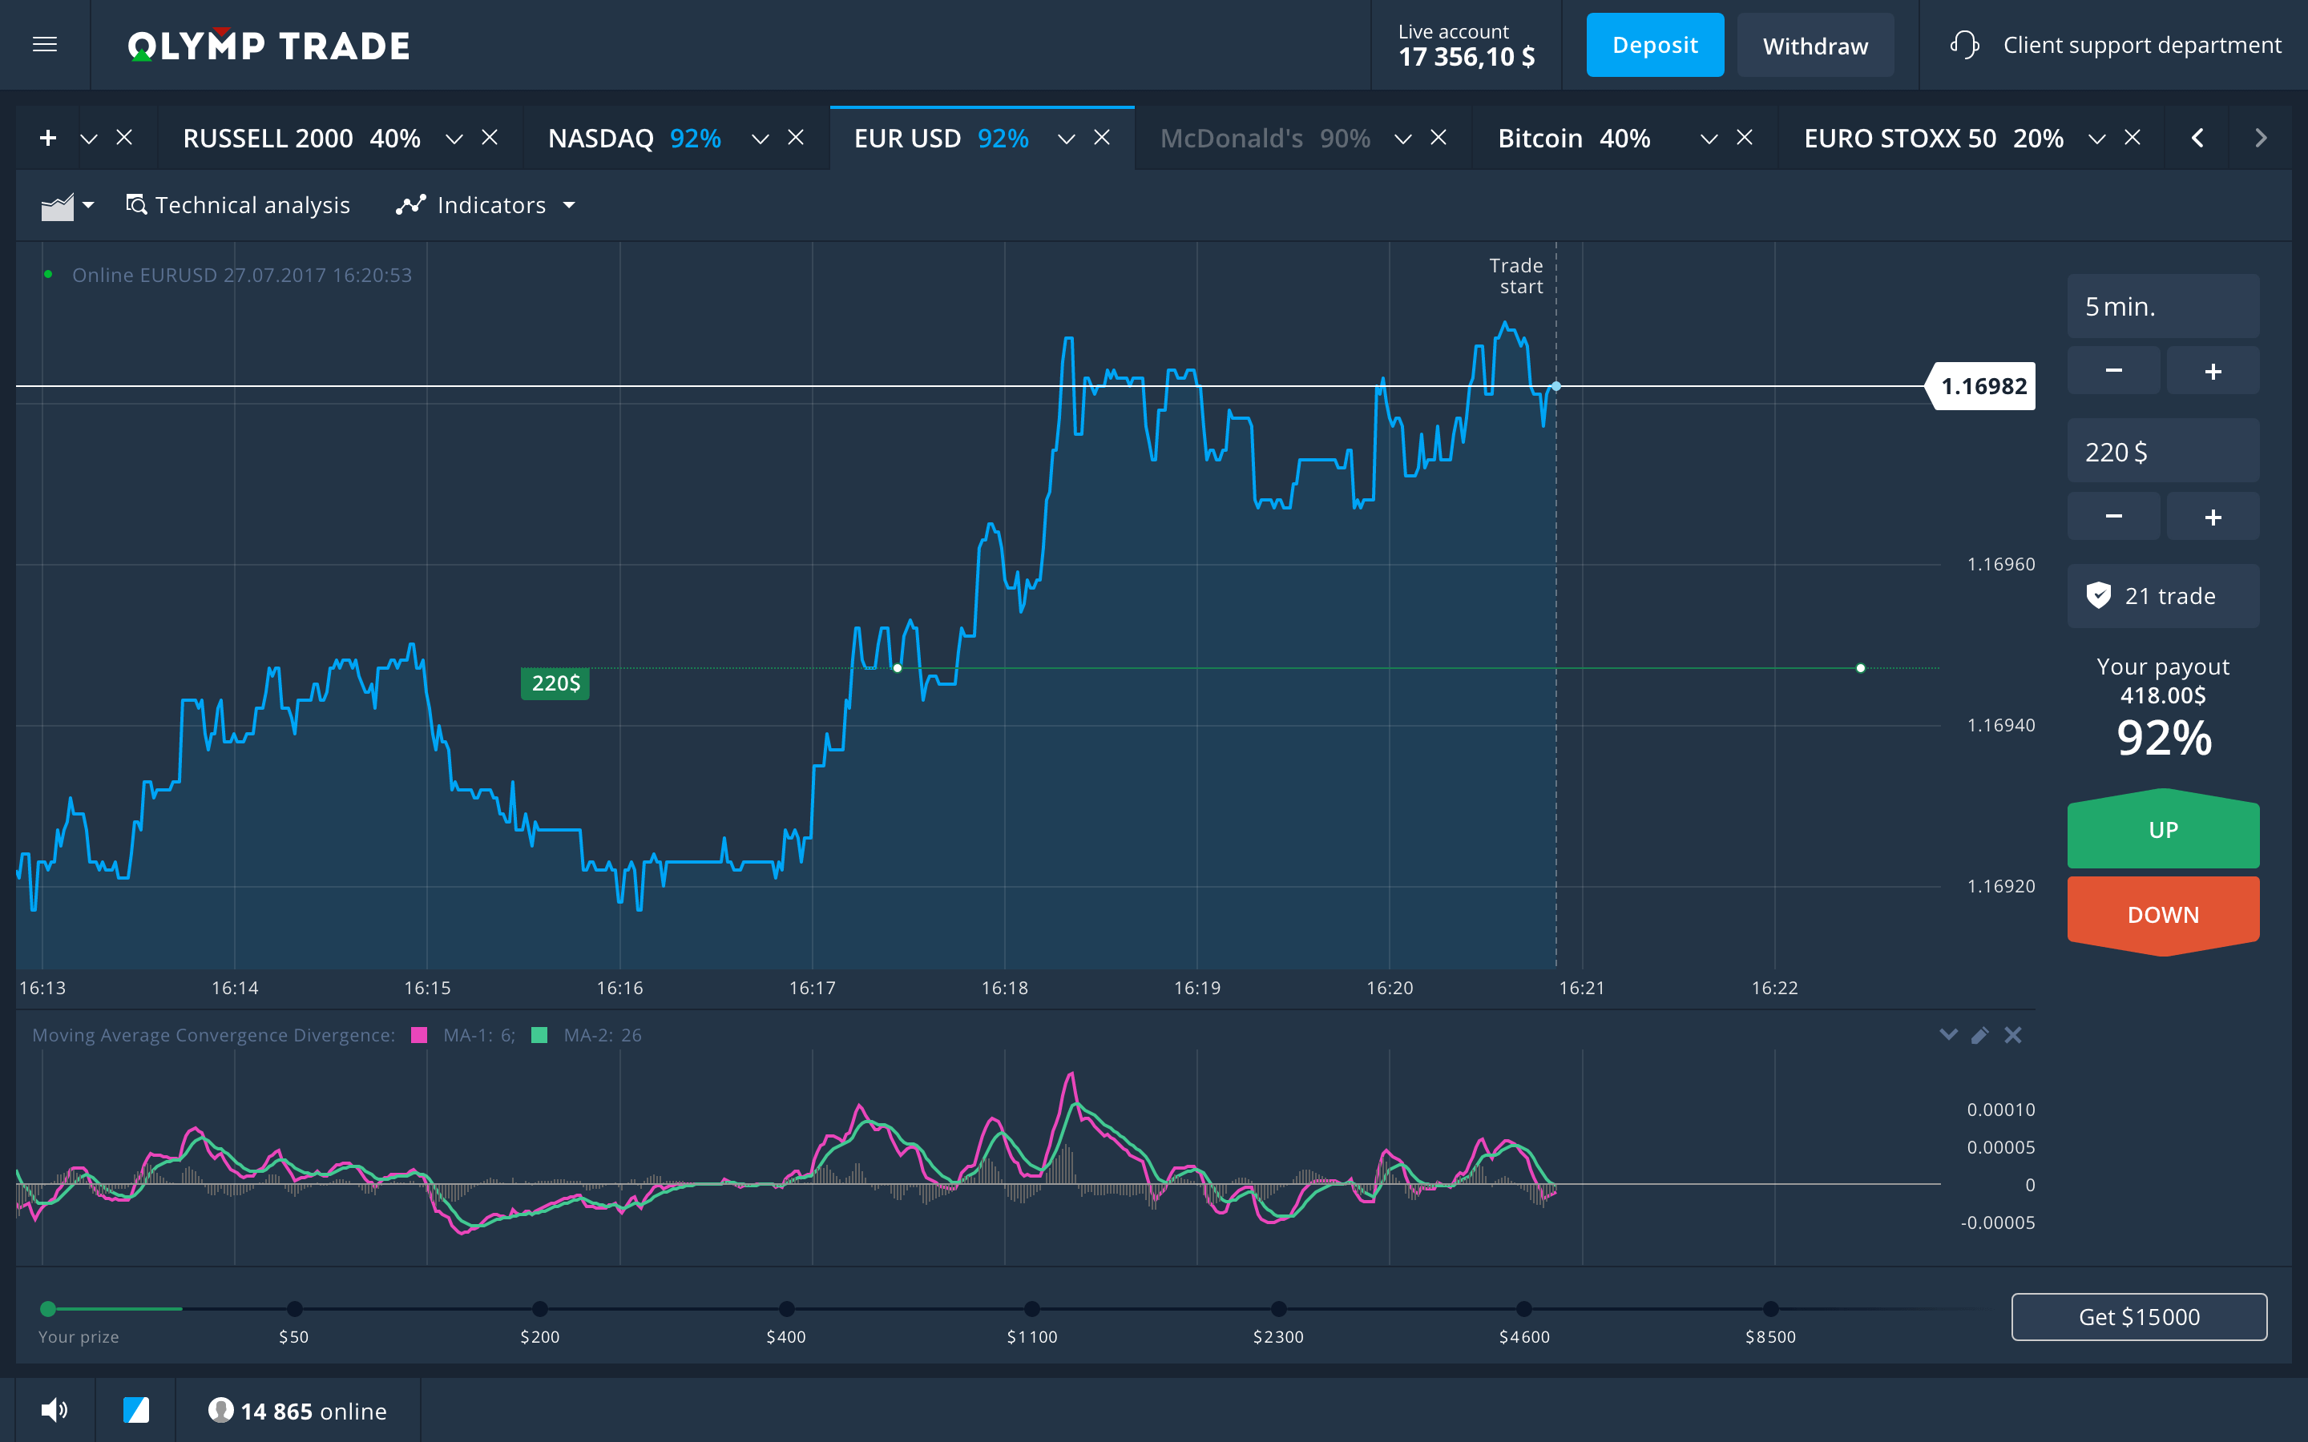Screen dimensions: 2308x1442
Task: Click the online users avatar icon
Action: 220,1410
